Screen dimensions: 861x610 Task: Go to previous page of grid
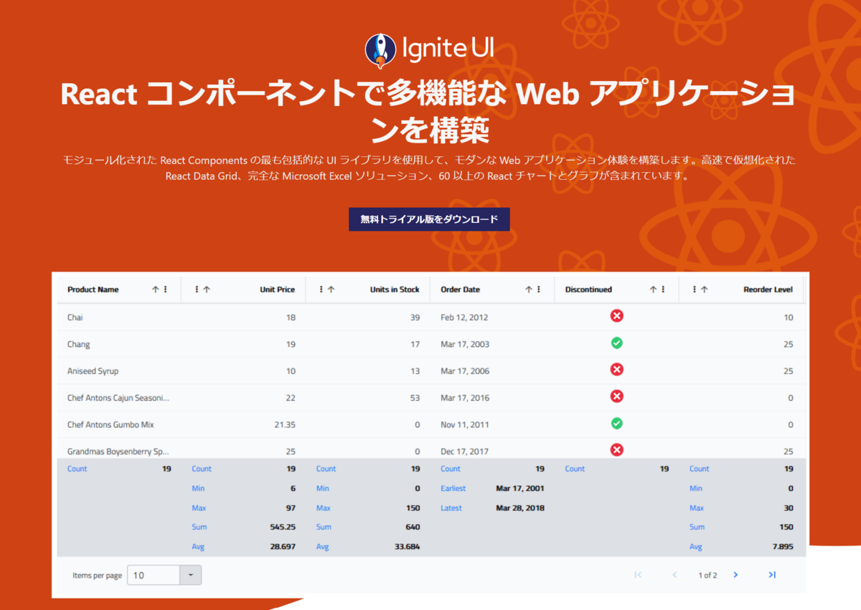[x=674, y=575]
